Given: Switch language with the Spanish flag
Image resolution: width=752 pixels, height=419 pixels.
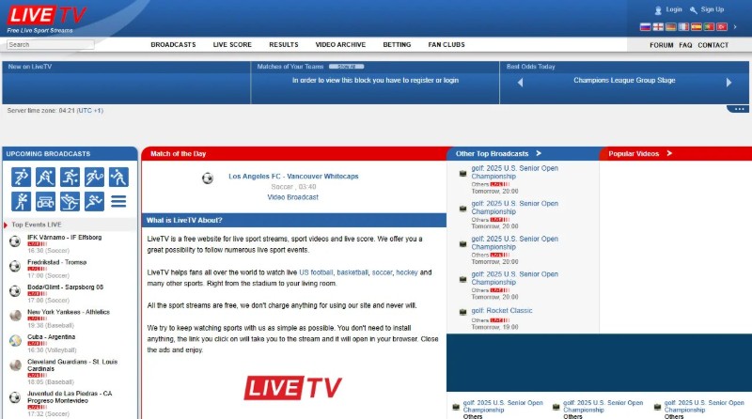Looking at the screenshot, I should (x=697, y=27).
